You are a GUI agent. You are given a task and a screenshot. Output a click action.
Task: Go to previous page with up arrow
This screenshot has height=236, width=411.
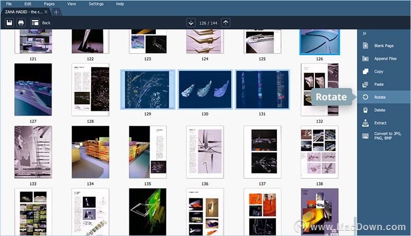226,23
